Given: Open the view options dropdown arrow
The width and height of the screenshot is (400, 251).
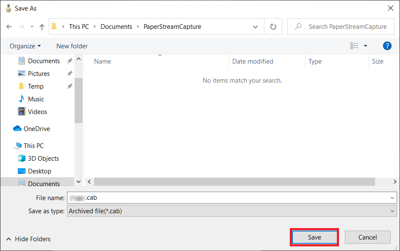Looking at the screenshot, I should (x=365, y=46).
